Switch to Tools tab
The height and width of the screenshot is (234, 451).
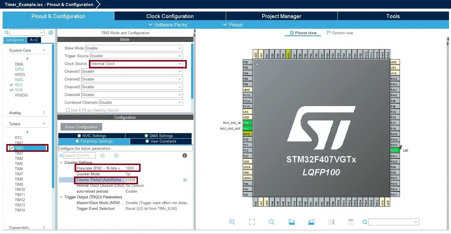(x=393, y=16)
